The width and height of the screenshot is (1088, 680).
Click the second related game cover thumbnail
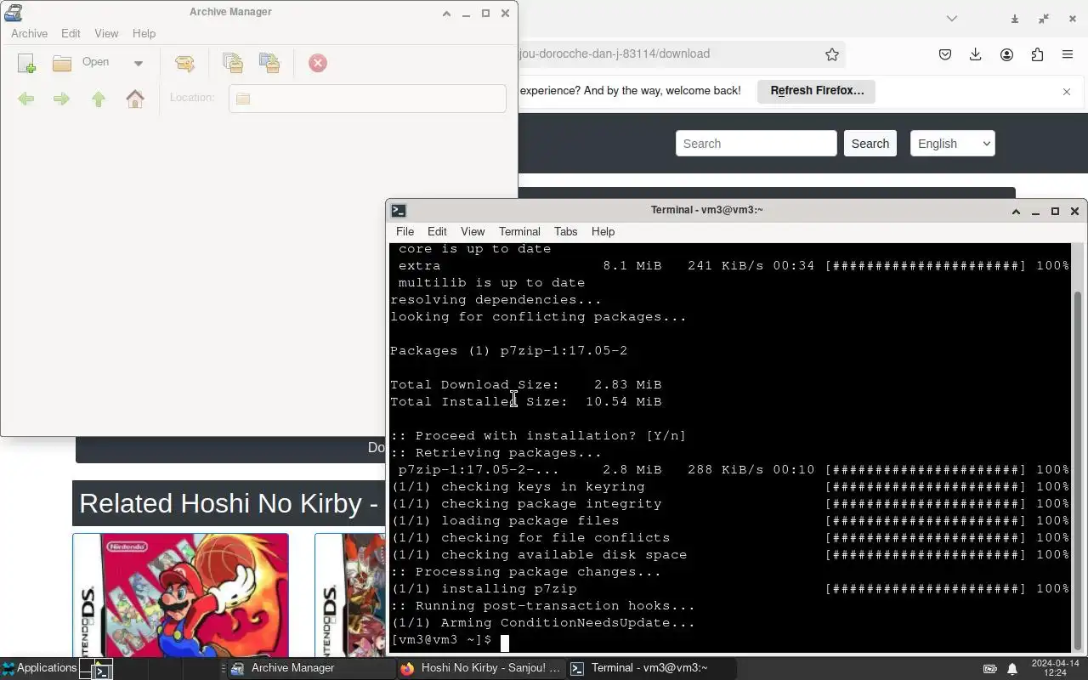click(x=350, y=595)
